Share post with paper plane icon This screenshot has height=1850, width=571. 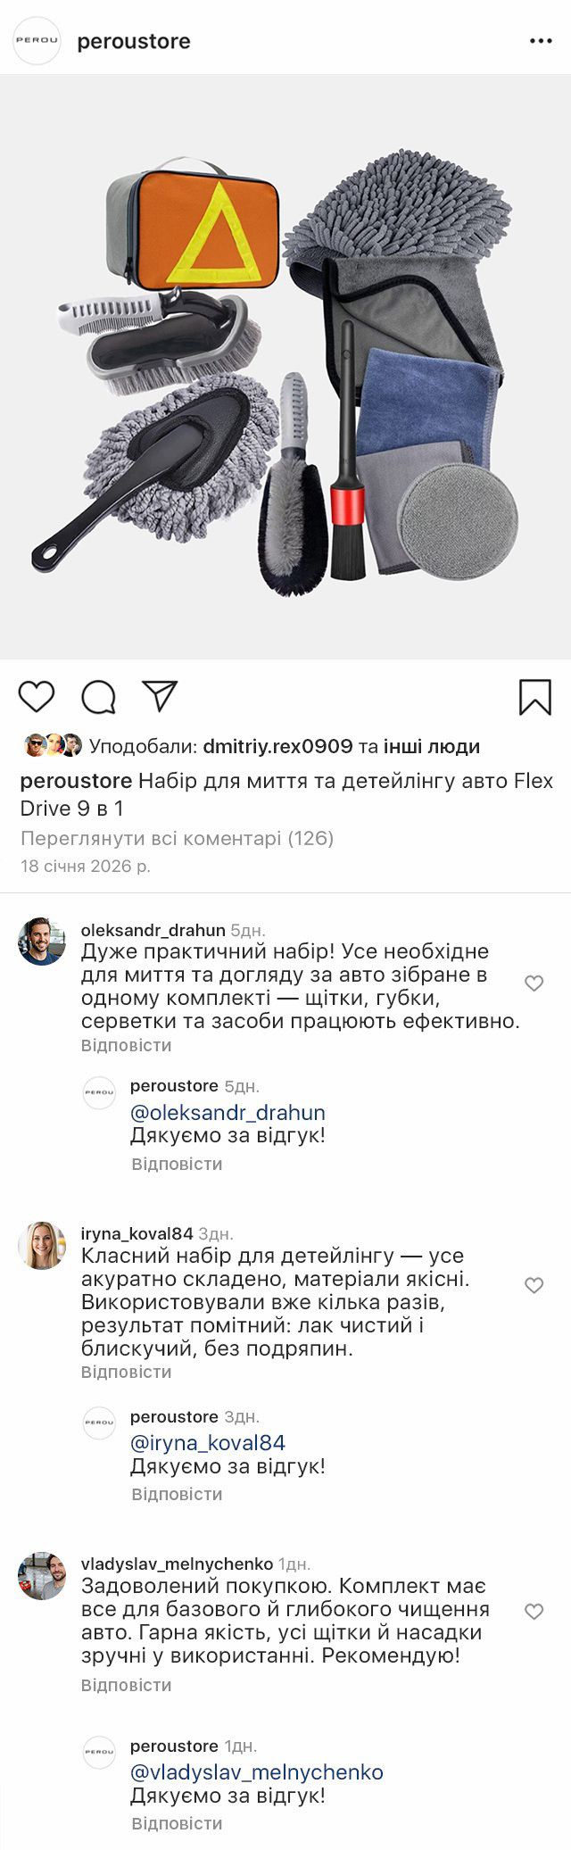point(160,696)
